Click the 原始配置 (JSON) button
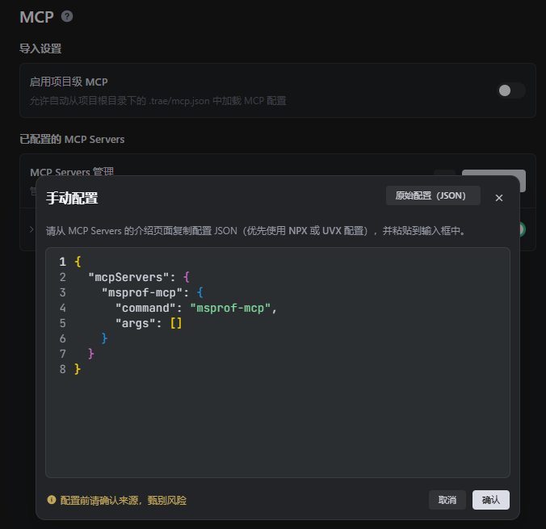Image resolution: width=546 pixels, height=529 pixels. click(433, 195)
